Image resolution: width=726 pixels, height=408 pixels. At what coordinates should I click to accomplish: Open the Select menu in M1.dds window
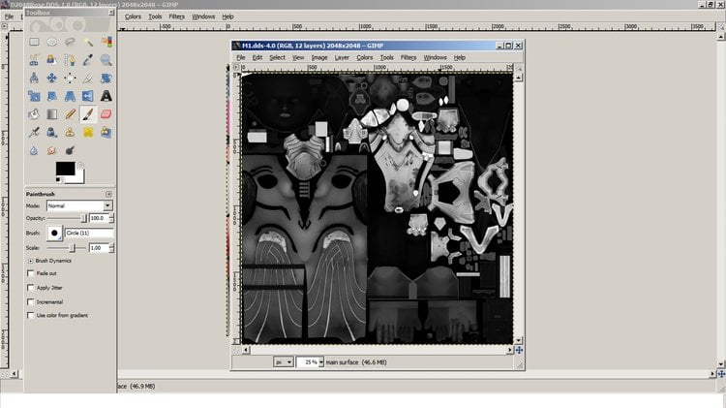(x=278, y=57)
